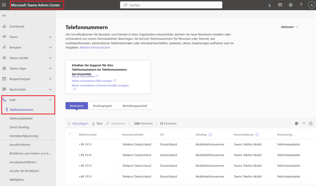The image size is (316, 186).
Task: Click the Besprechungen calendar icon
Action: point(4,79)
